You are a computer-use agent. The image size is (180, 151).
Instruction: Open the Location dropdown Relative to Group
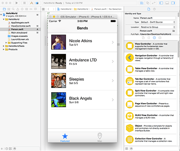[158, 27]
